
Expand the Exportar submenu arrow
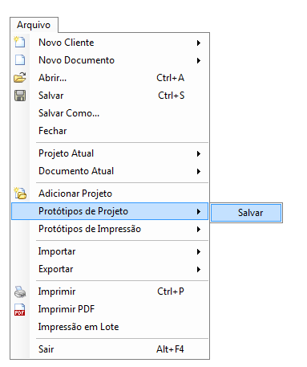[x=199, y=269]
